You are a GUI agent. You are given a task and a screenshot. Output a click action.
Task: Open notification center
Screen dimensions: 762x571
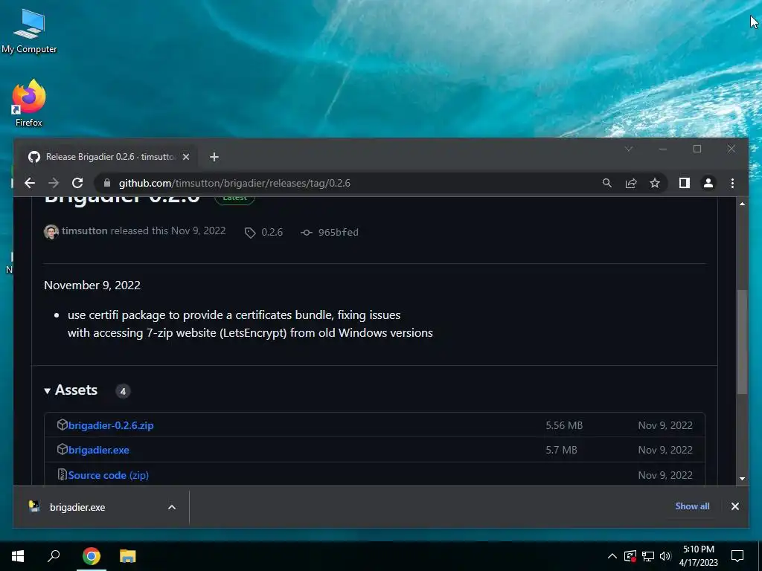pos(737,556)
